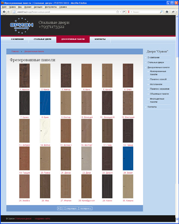Reload the page with the refresh icon
Viewport: 179px width, 224px height.
click(x=124, y=12)
